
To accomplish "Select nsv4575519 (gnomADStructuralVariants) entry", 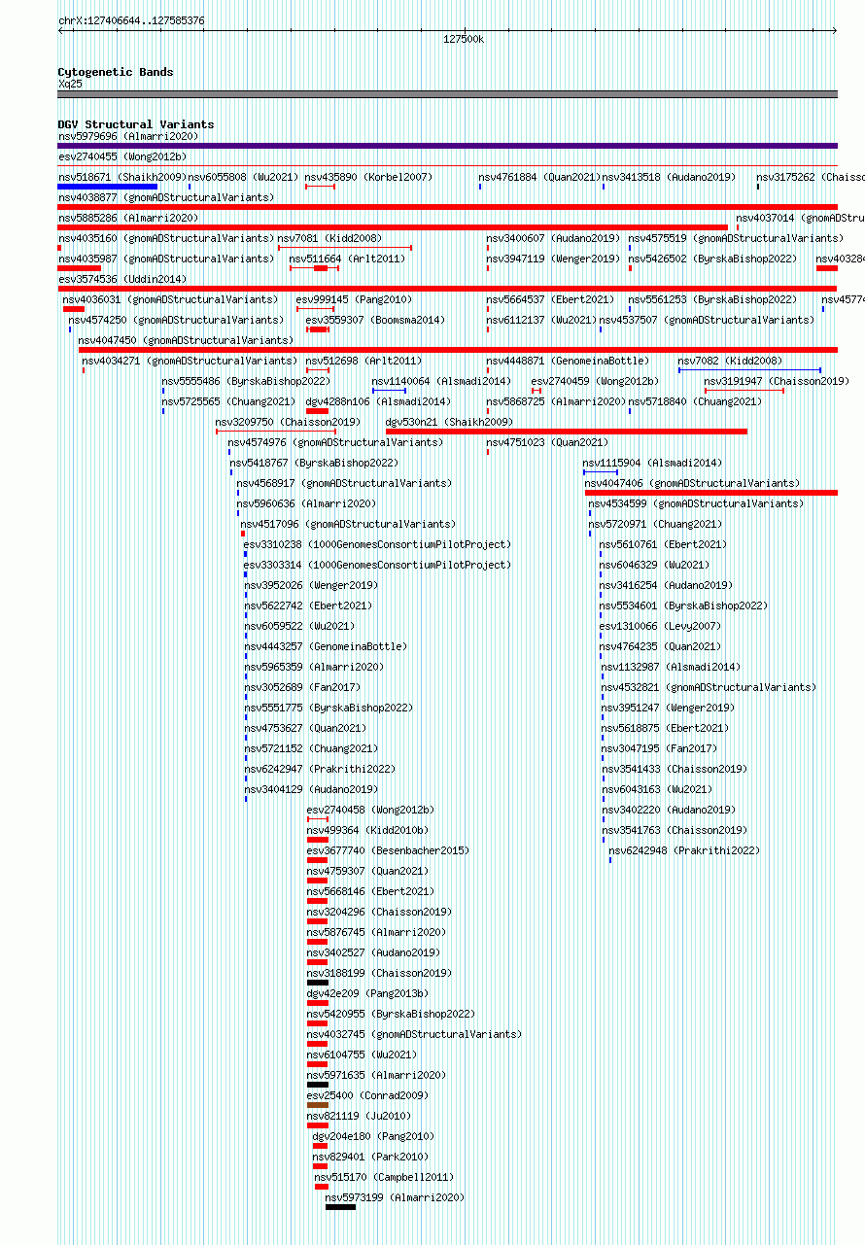I will point(736,238).
